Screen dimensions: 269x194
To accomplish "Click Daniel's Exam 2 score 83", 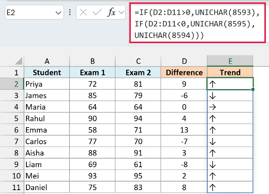I will (x=138, y=187).
